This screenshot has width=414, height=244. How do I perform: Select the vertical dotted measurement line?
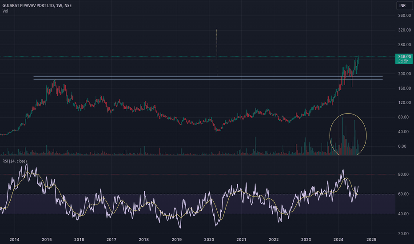pyautogui.click(x=217, y=53)
